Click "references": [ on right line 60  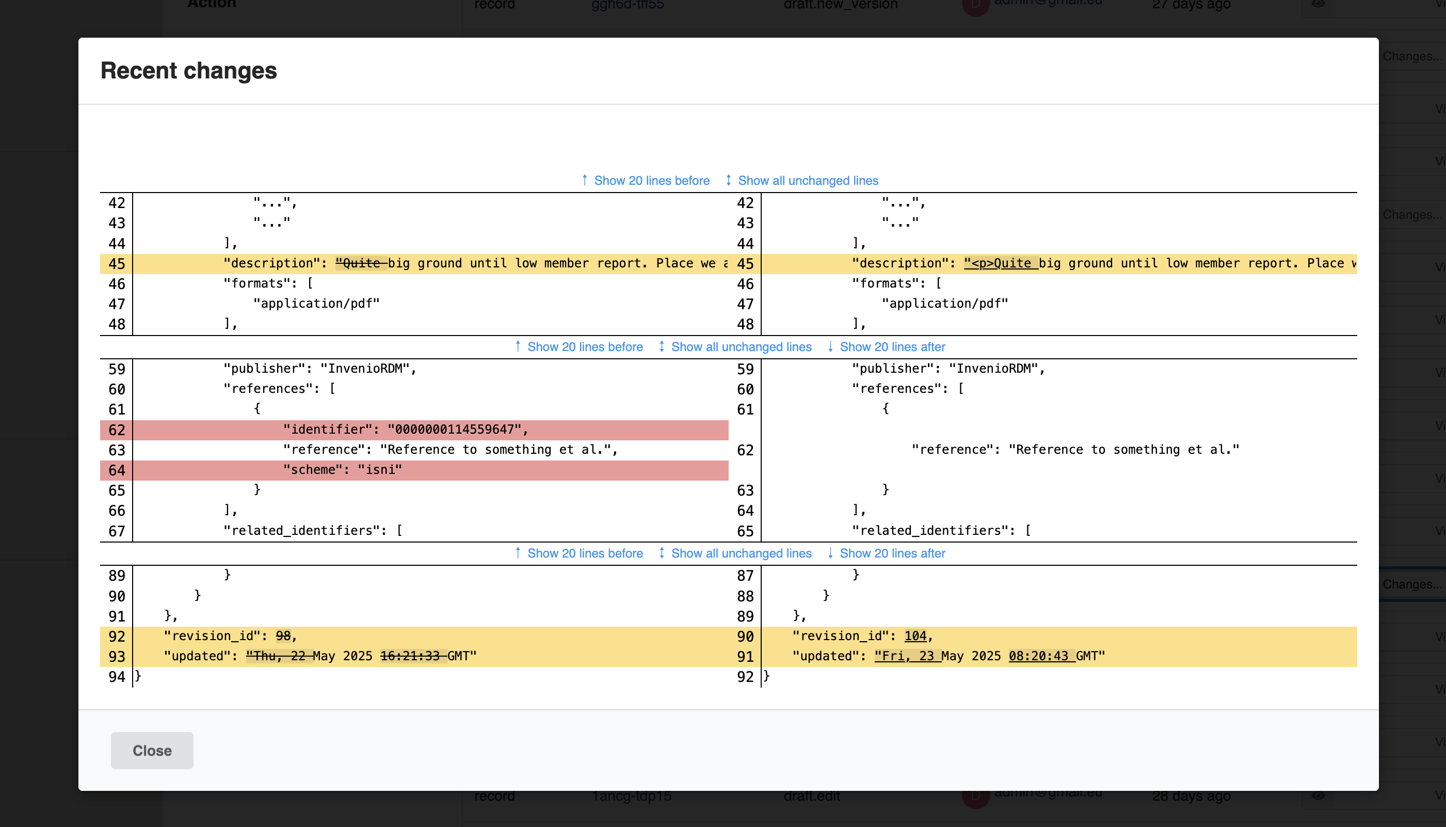(908, 389)
